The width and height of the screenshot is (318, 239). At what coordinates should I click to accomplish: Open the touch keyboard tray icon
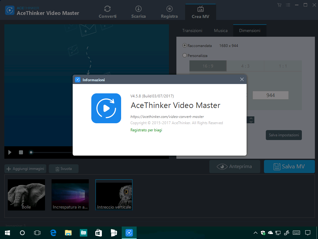[297, 233]
